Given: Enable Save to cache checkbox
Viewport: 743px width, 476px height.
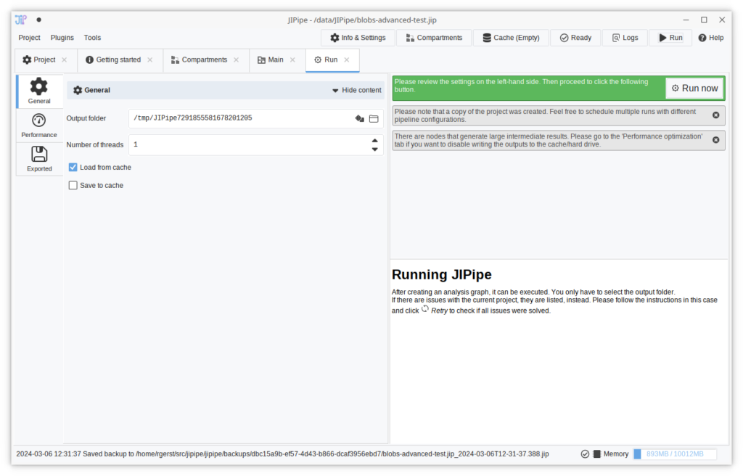Looking at the screenshot, I should point(73,186).
